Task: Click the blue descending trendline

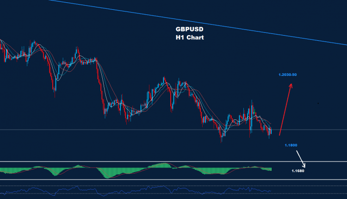Action: (x=185, y=21)
